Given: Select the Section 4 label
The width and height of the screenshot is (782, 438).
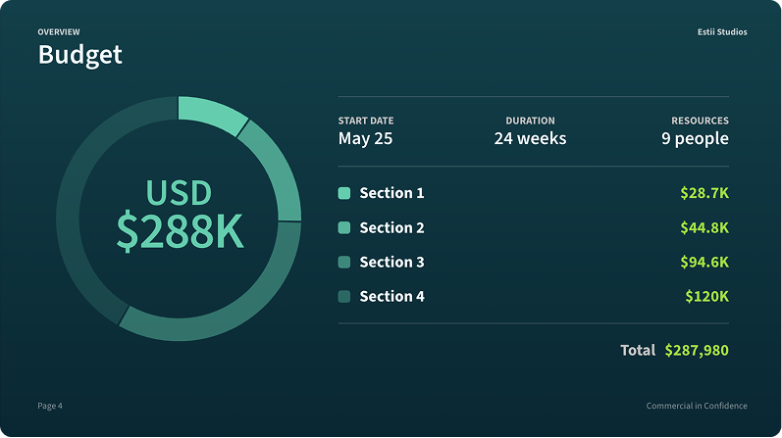Looking at the screenshot, I should [x=391, y=296].
